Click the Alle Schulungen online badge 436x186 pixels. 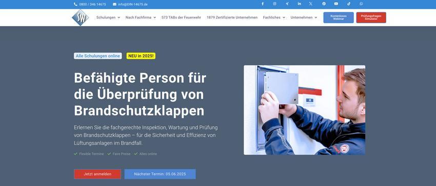tap(98, 56)
